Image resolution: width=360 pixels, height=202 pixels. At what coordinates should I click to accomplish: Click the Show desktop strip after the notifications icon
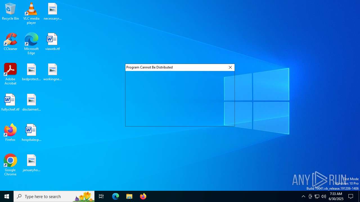click(x=359, y=196)
